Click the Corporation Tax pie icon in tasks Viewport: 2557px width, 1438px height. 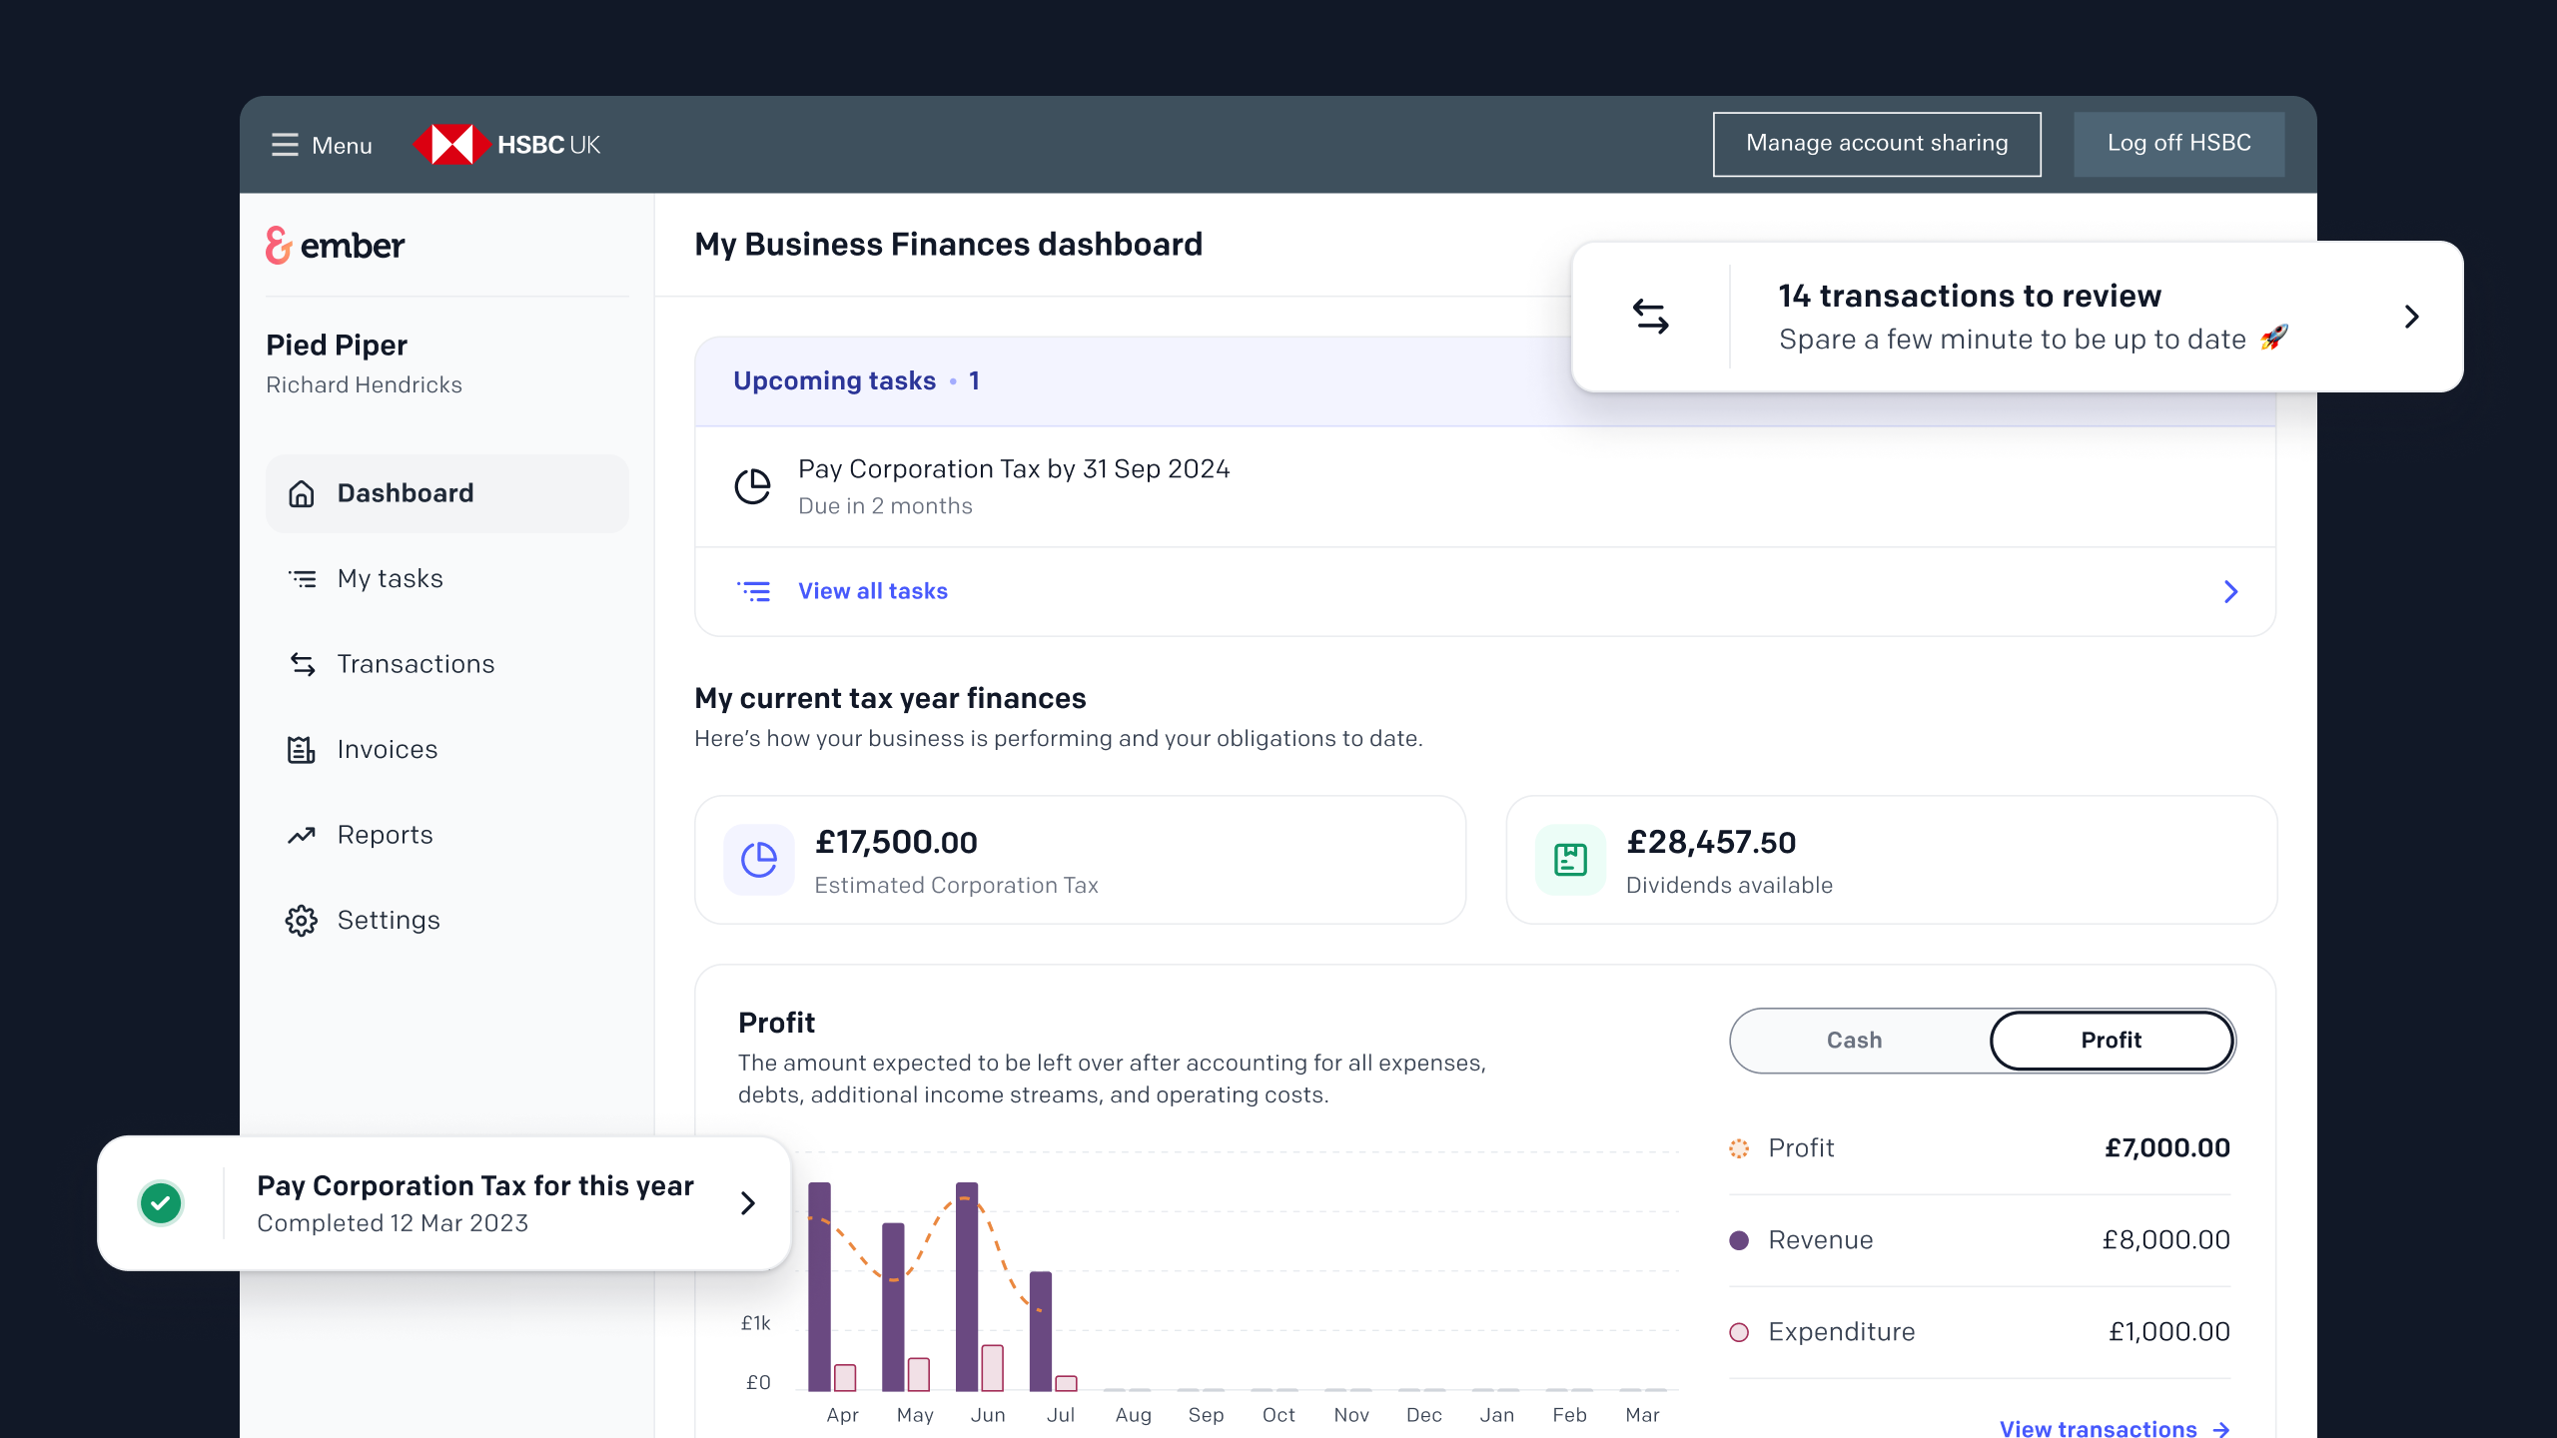753,486
